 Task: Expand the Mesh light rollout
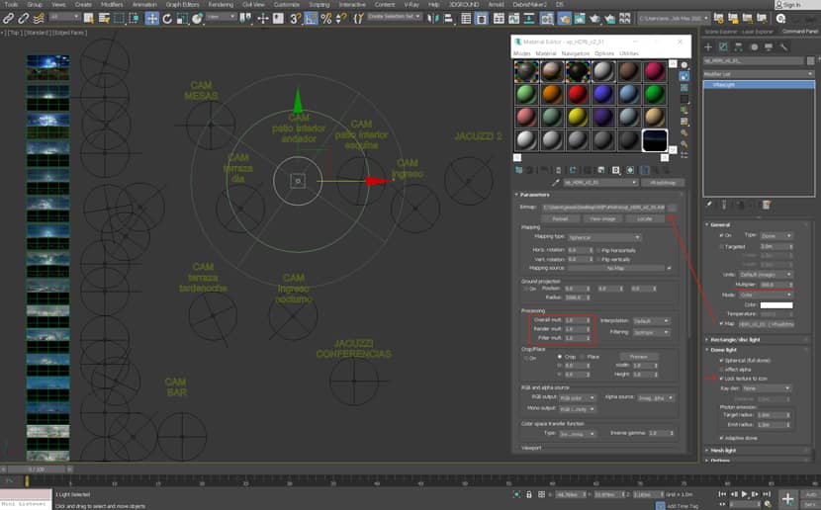tap(723, 451)
